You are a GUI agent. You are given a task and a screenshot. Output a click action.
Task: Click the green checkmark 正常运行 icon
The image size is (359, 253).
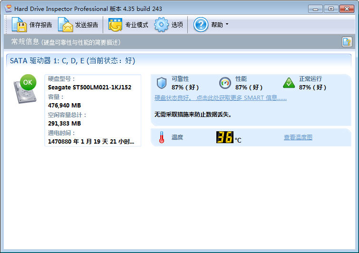pos(289,83)
